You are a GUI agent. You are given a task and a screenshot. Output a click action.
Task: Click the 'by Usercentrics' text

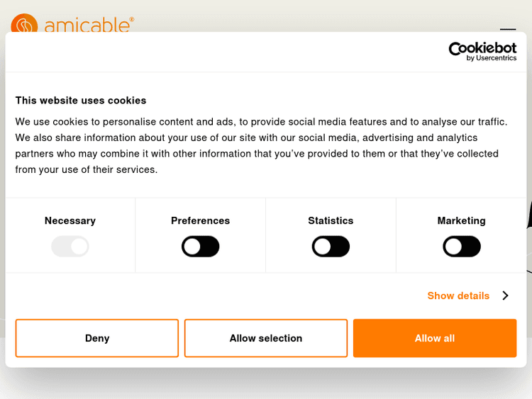coord(492,58)
